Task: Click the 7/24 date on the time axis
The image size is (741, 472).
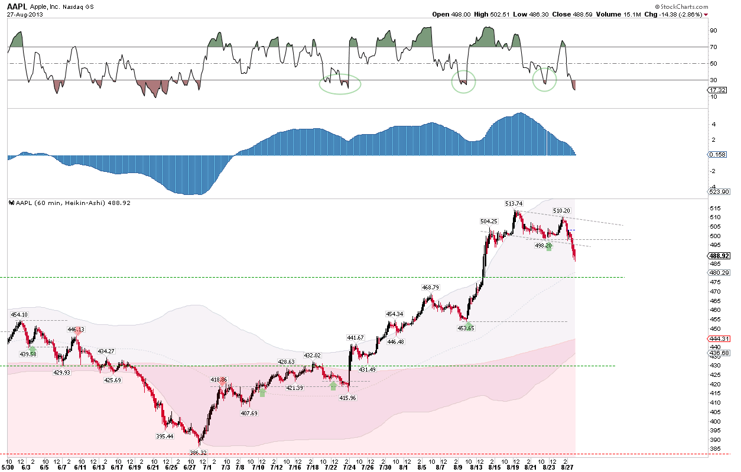Action: [350, 467]
